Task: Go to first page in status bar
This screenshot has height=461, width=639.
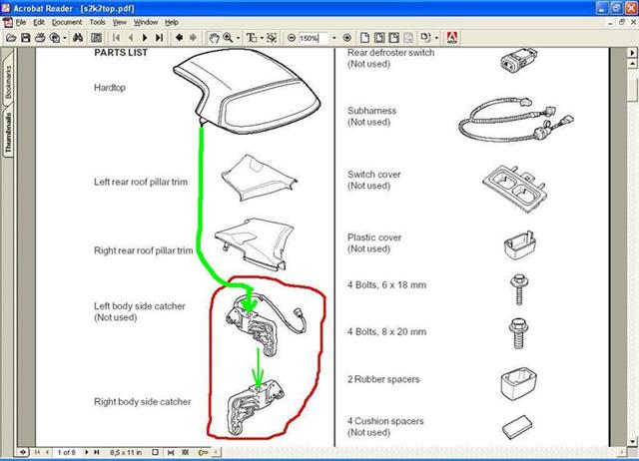Action: [38, 452]
